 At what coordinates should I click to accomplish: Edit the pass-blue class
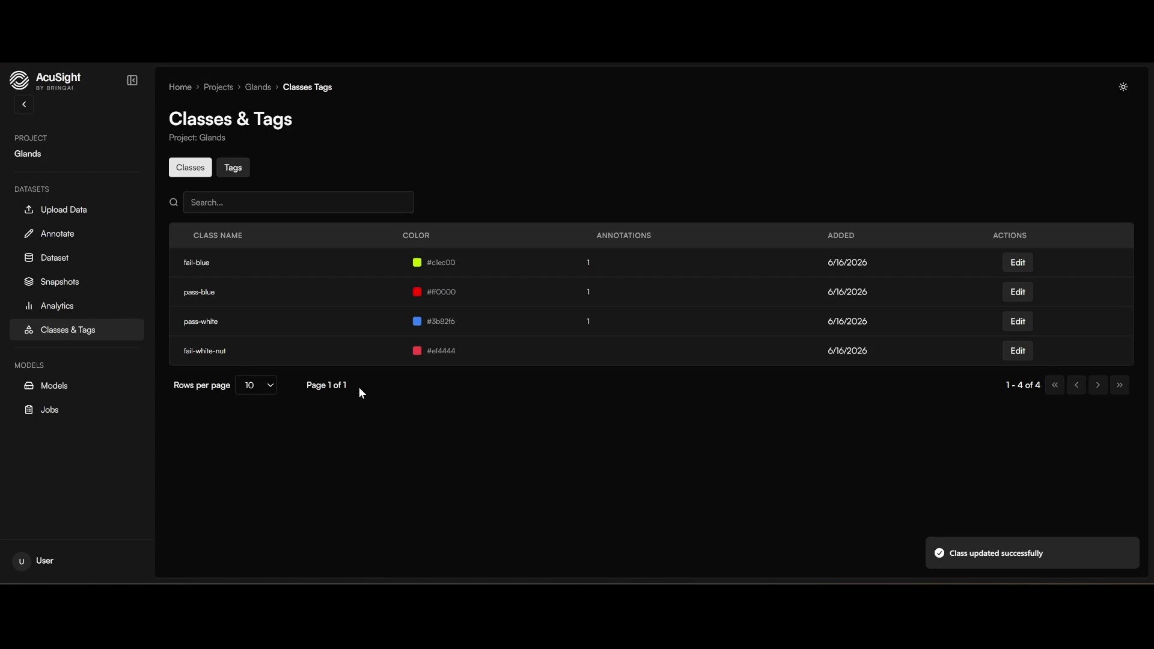pos(1018,292)
